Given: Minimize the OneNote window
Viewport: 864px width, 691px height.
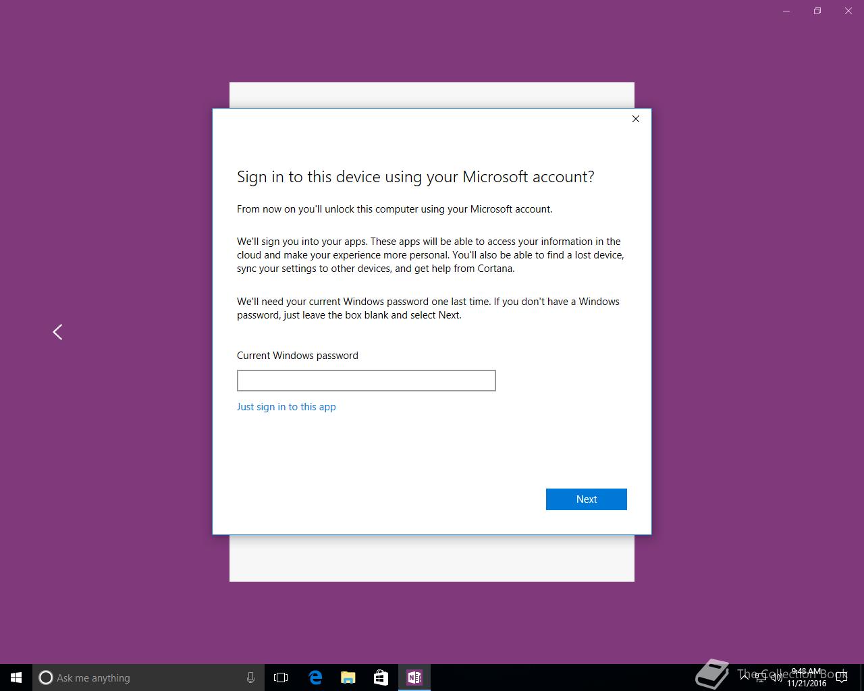Looking at the screenshot, I should (x=786, y=11).
